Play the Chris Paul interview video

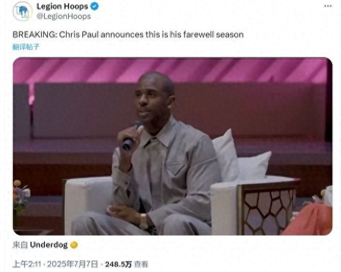[x=173, y=146]
